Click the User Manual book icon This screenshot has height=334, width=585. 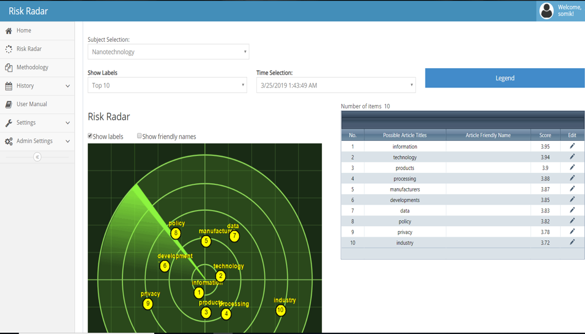tap(9, 104)
